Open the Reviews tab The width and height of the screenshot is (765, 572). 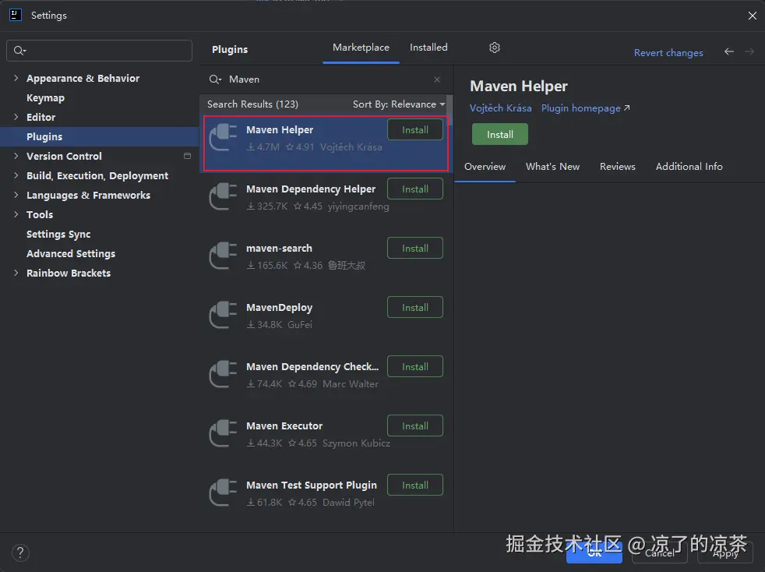[617, 167]
